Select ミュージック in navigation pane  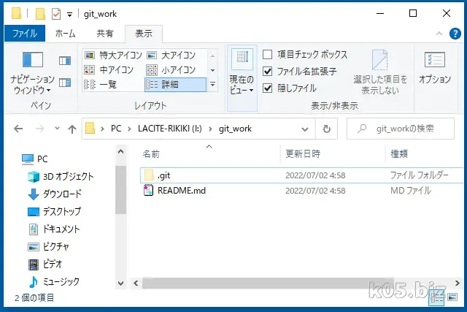pos(54,282)
